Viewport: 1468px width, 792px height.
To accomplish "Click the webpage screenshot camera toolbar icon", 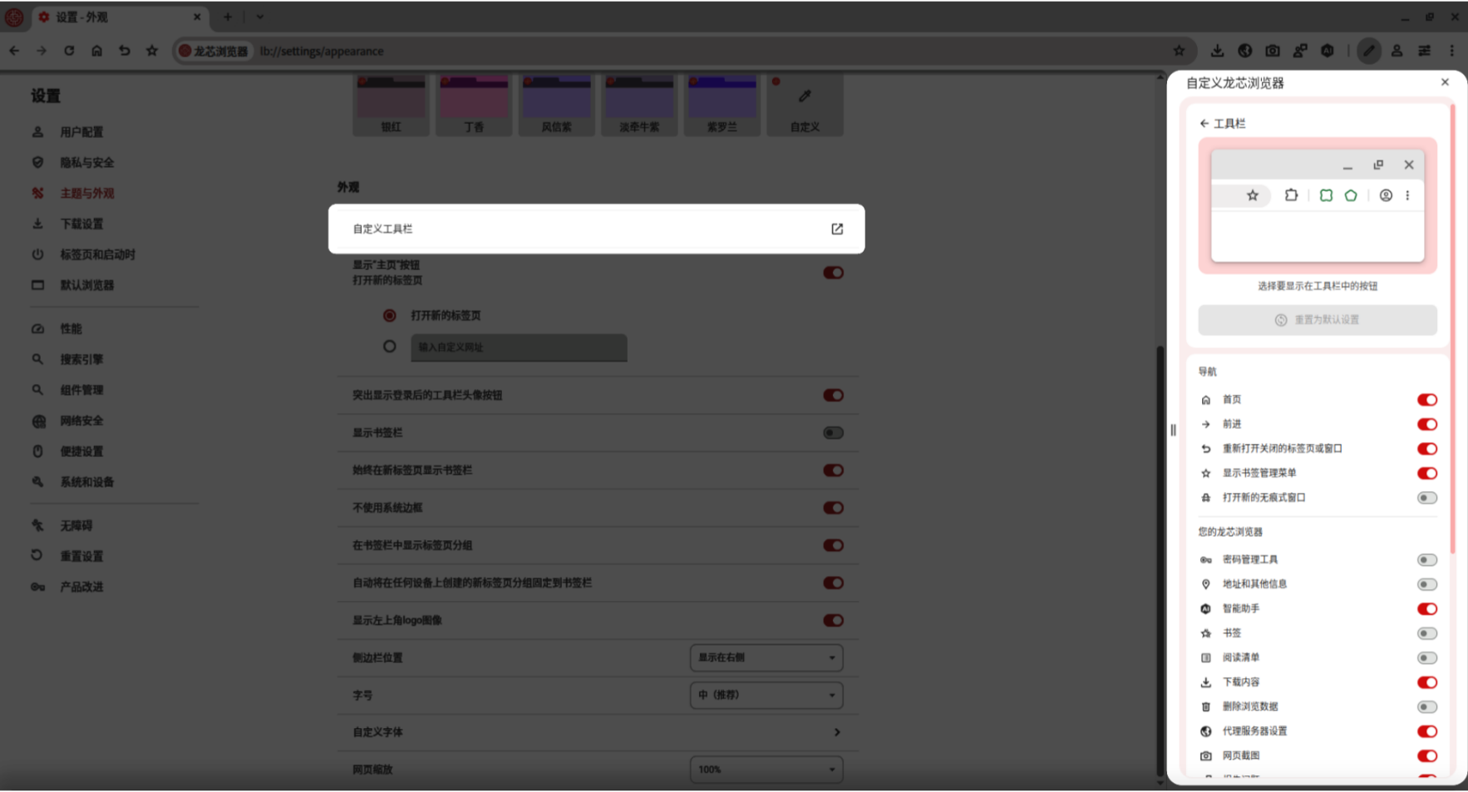I will coord(1272,51).
